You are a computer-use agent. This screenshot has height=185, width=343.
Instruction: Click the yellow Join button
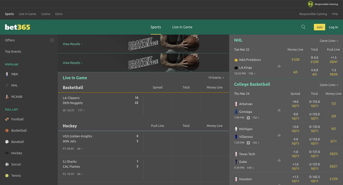[x=319, y=27]
